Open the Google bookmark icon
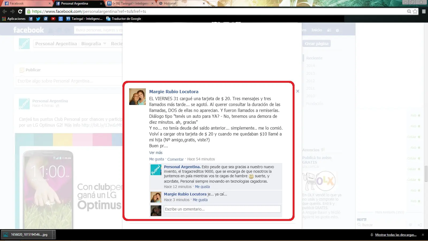Viewport: 428px width, 241px height. tap(61, 19)
